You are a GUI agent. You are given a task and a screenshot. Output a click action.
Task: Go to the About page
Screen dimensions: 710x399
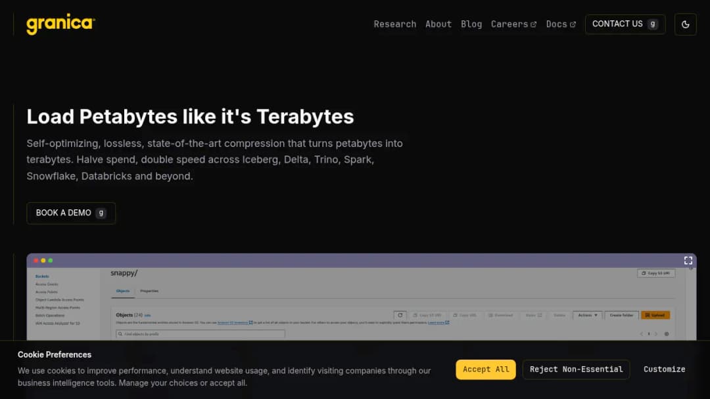coord(438,24)
